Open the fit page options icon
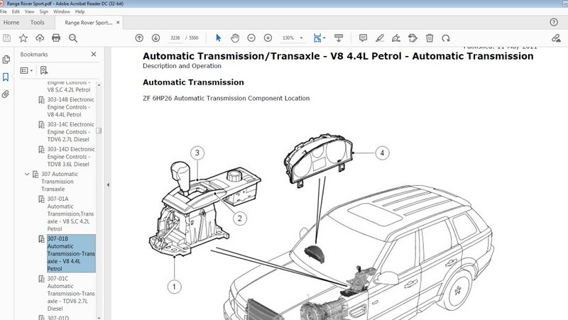This screenshot has width=568, height=320. coord(319,38)
